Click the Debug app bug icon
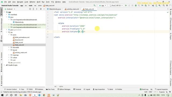 (136, 5)
